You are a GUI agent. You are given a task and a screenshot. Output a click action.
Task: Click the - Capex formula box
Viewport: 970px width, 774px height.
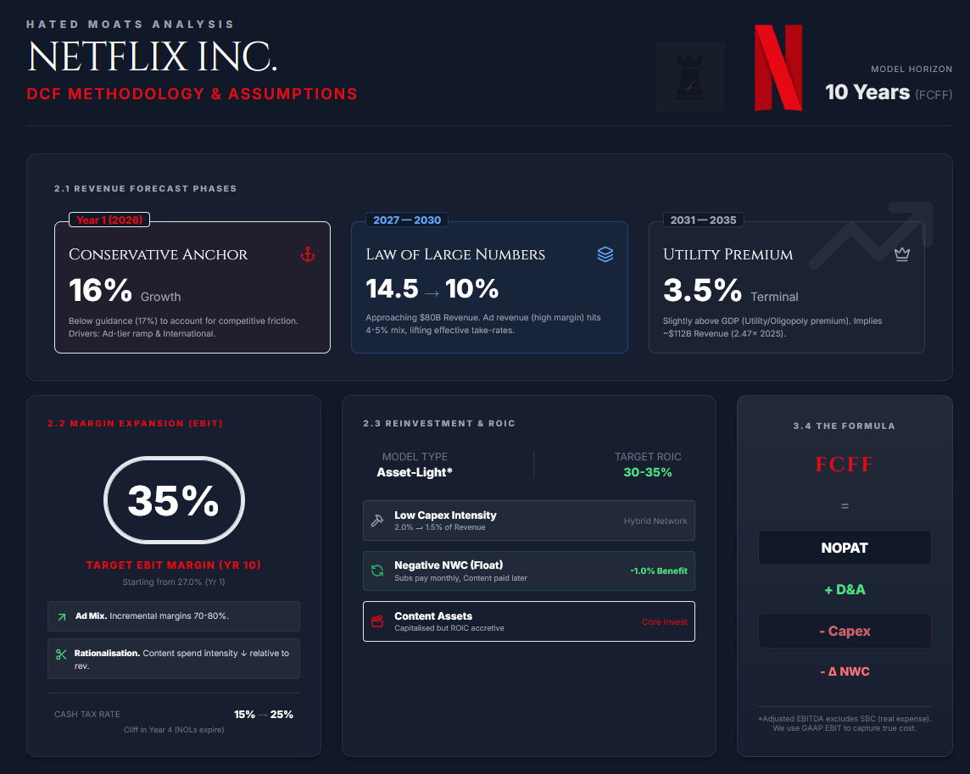coord(845,631)
